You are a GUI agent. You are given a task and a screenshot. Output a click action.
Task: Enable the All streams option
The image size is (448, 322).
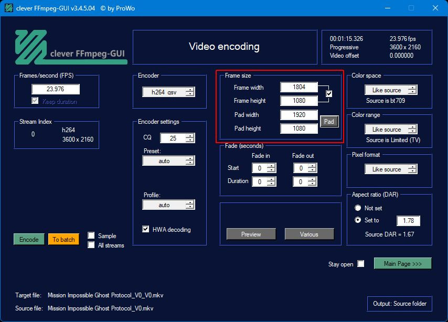pos(91,245)
